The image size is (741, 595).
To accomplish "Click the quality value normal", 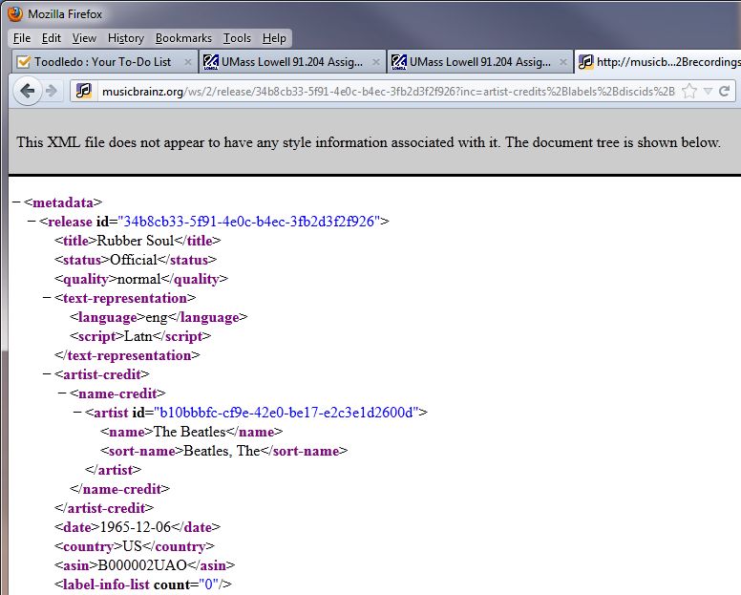I will 139,279.
